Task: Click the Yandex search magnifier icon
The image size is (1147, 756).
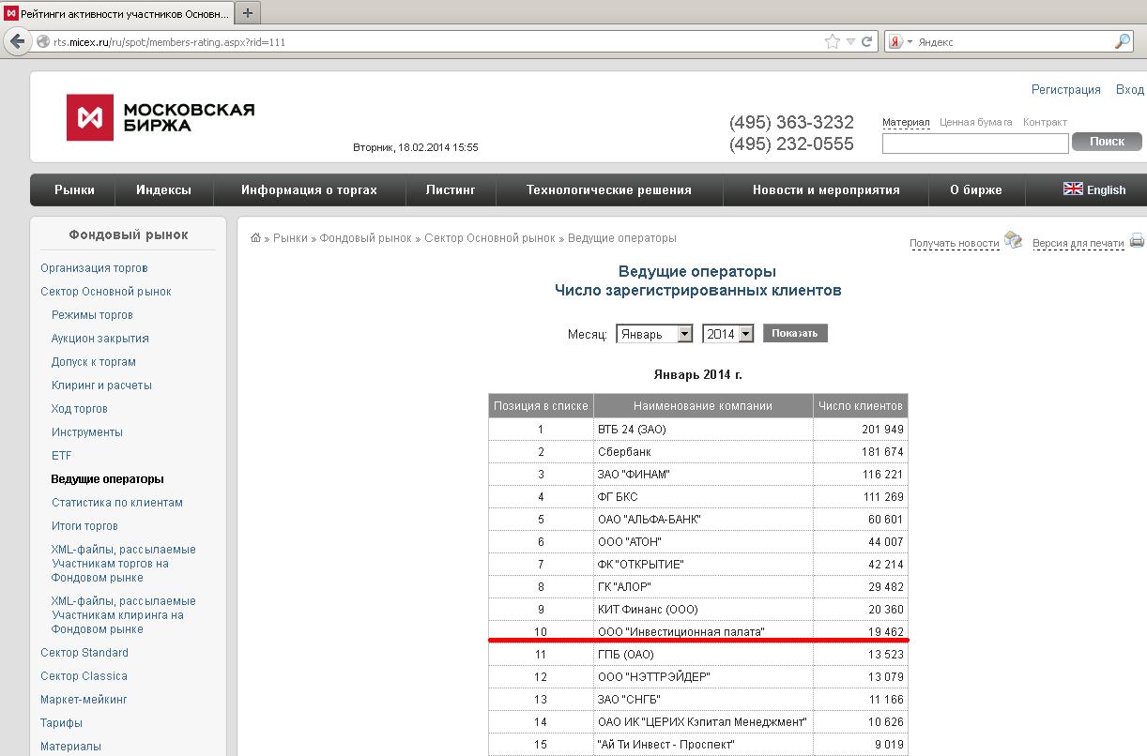Action: tap(1123, 41)
